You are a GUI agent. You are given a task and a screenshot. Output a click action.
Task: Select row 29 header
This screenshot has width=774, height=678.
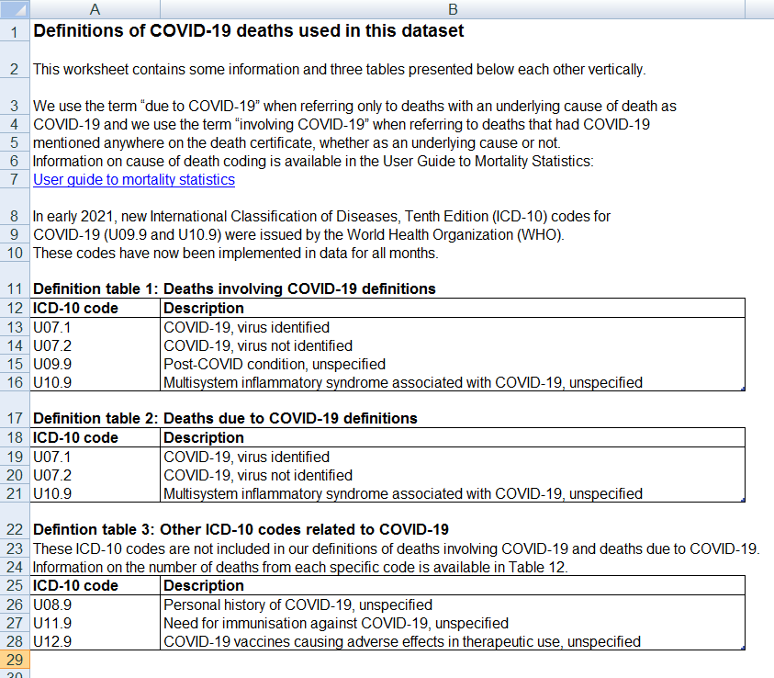[15, 660]
